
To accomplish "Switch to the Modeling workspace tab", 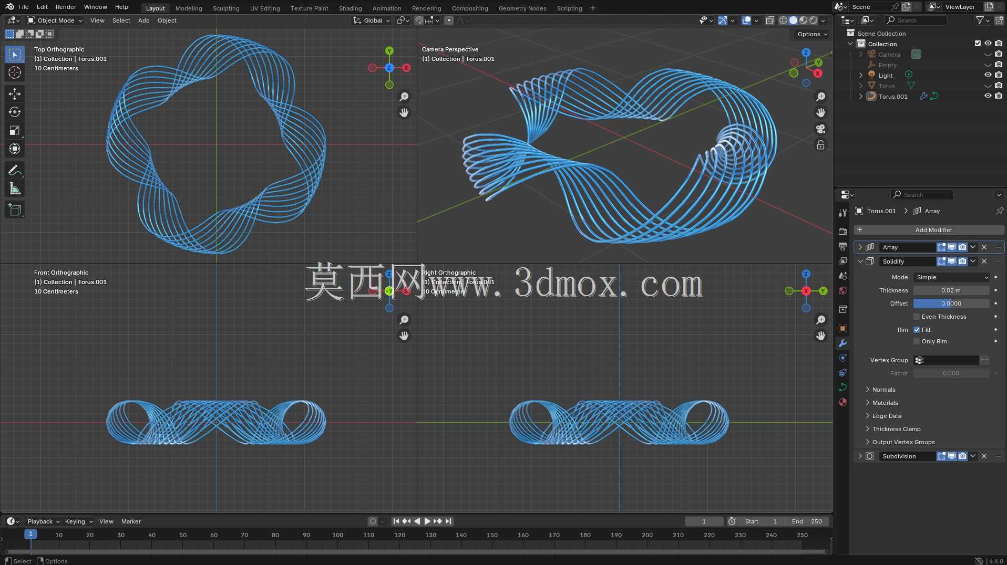I will click(189, 8).
